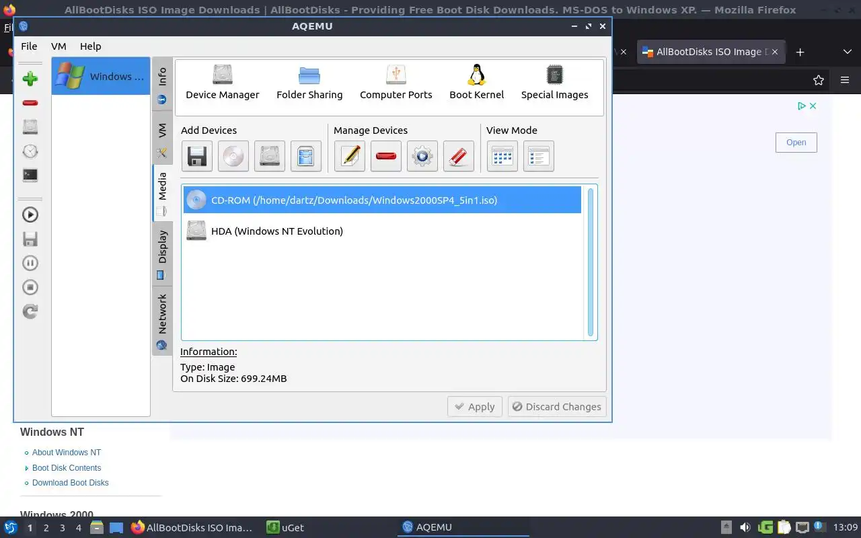Open Download Boot Disks link
The width and height of the screenshot is (861, 538).
(71, 483)
